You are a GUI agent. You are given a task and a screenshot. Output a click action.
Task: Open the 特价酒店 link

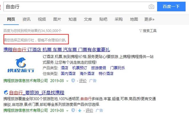click(x=106, y=73)
